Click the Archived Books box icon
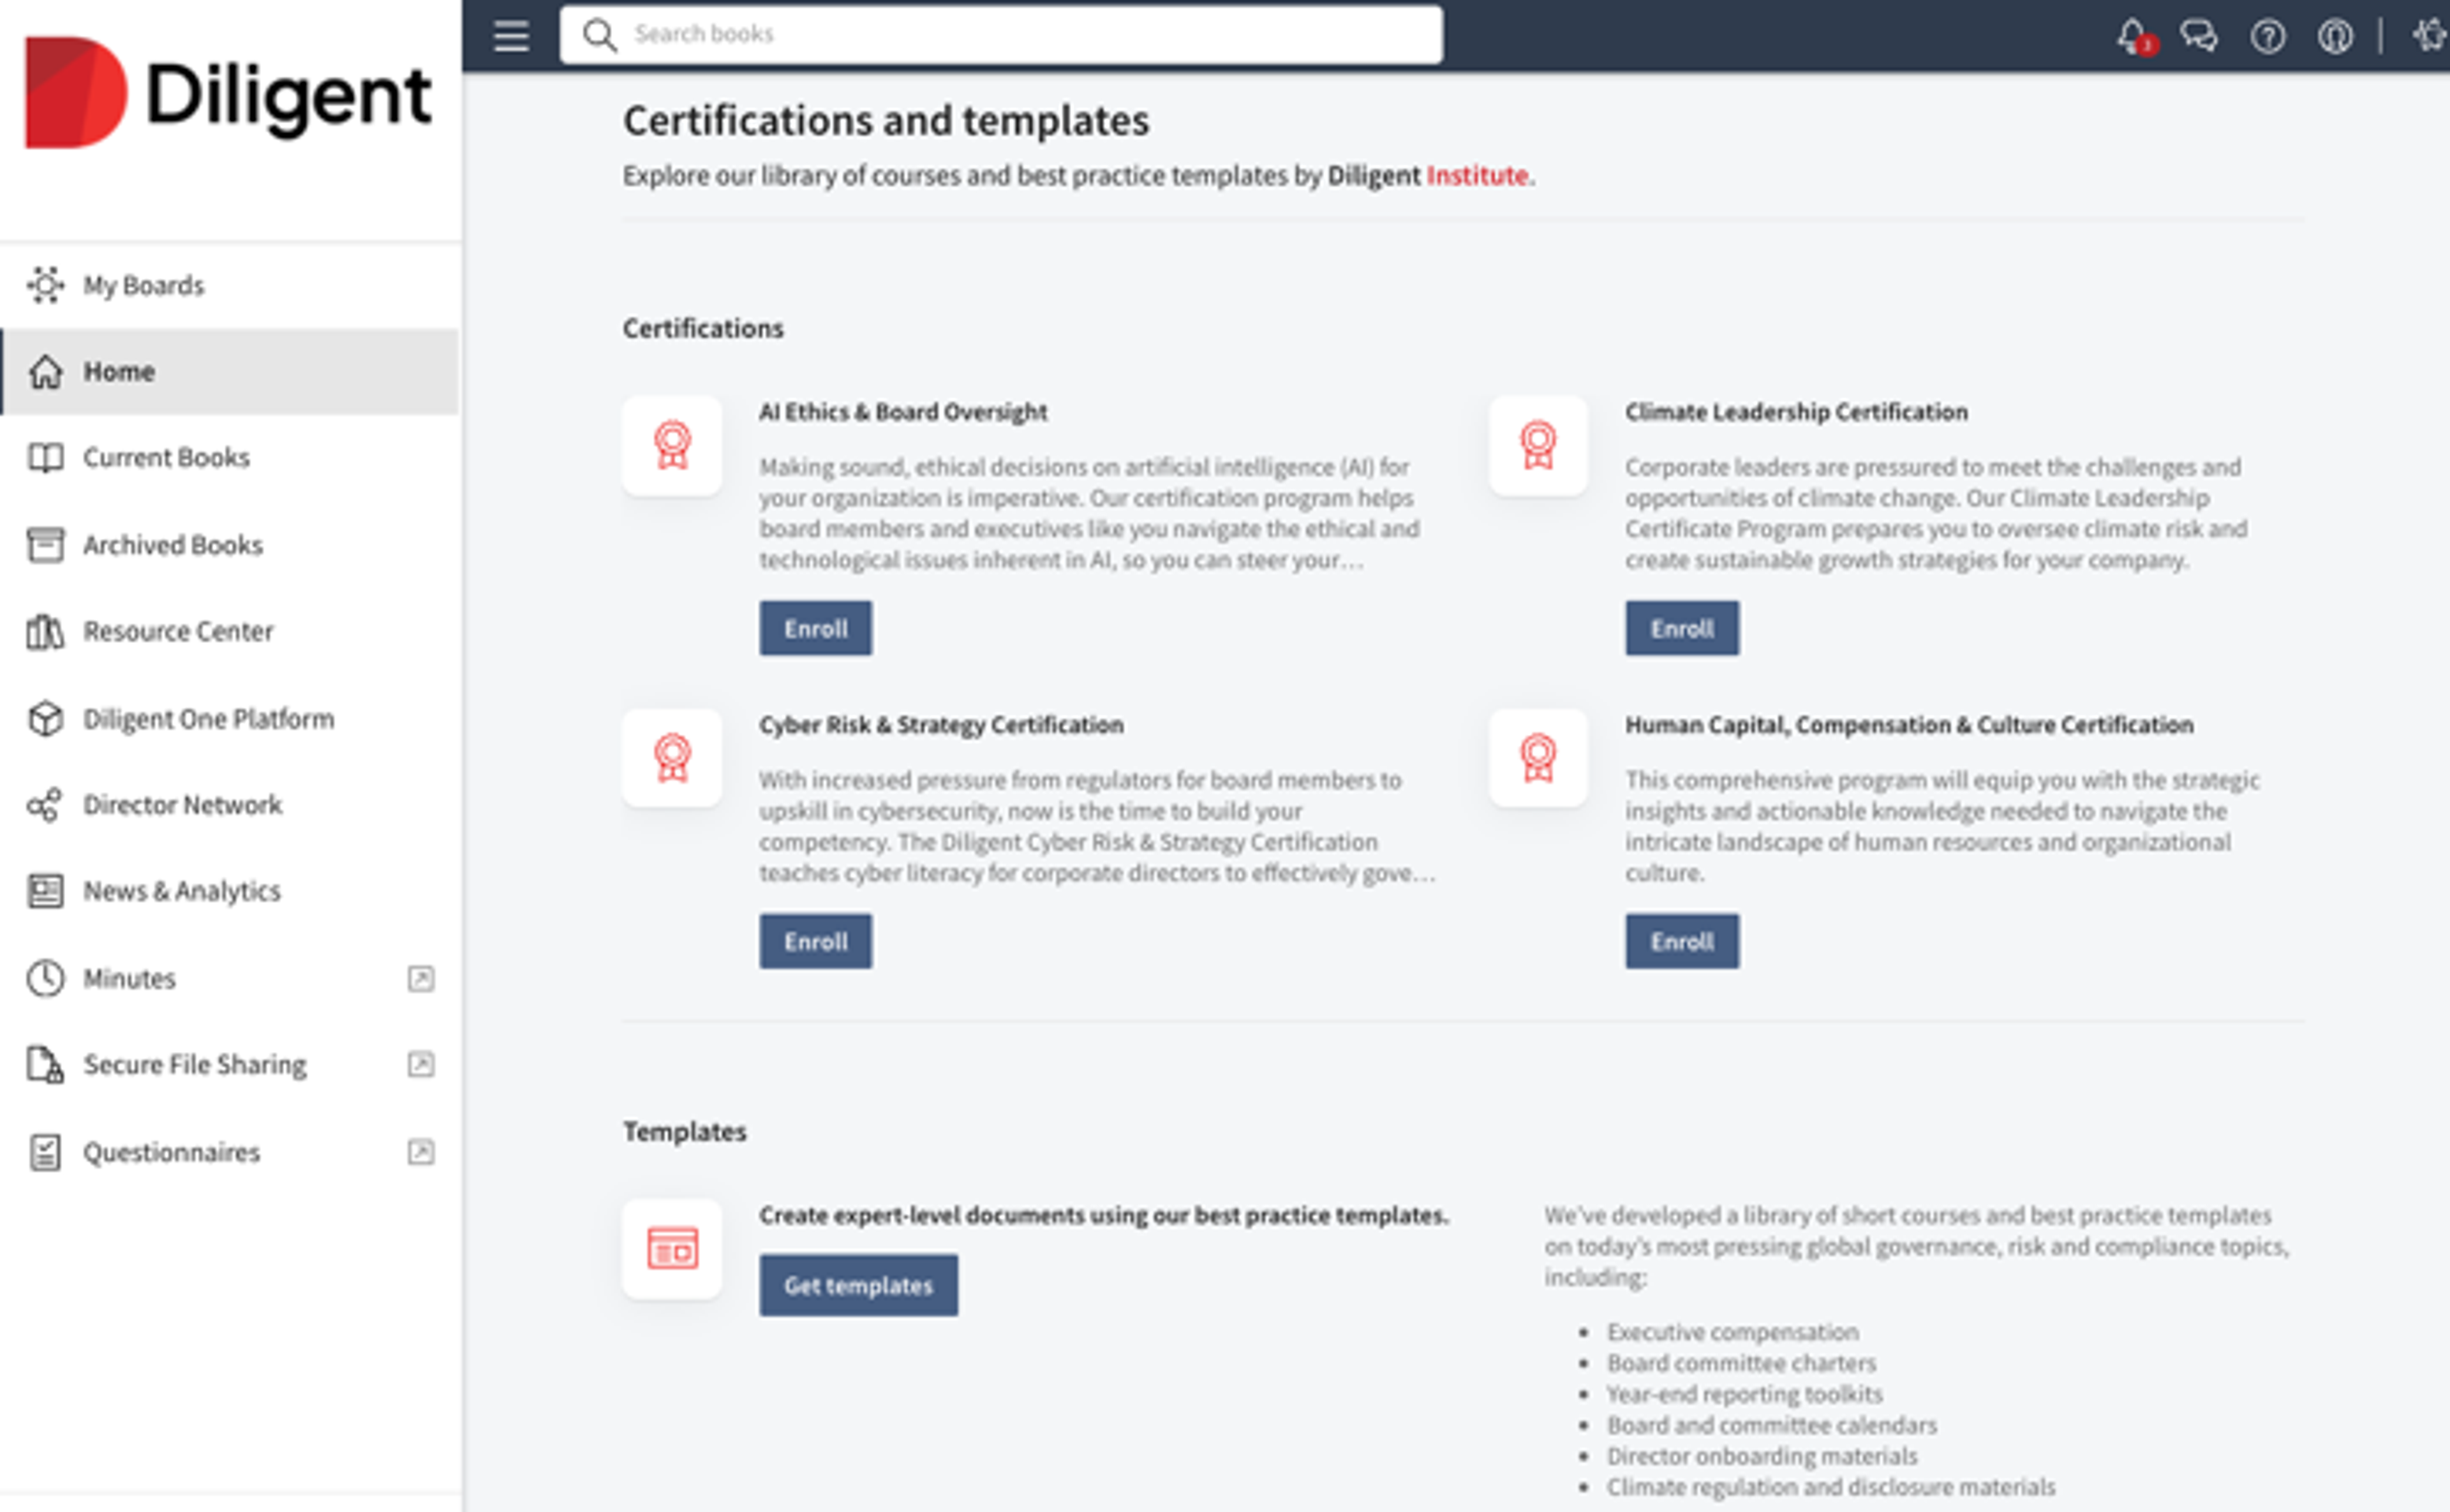 click(x=45, y=545)
